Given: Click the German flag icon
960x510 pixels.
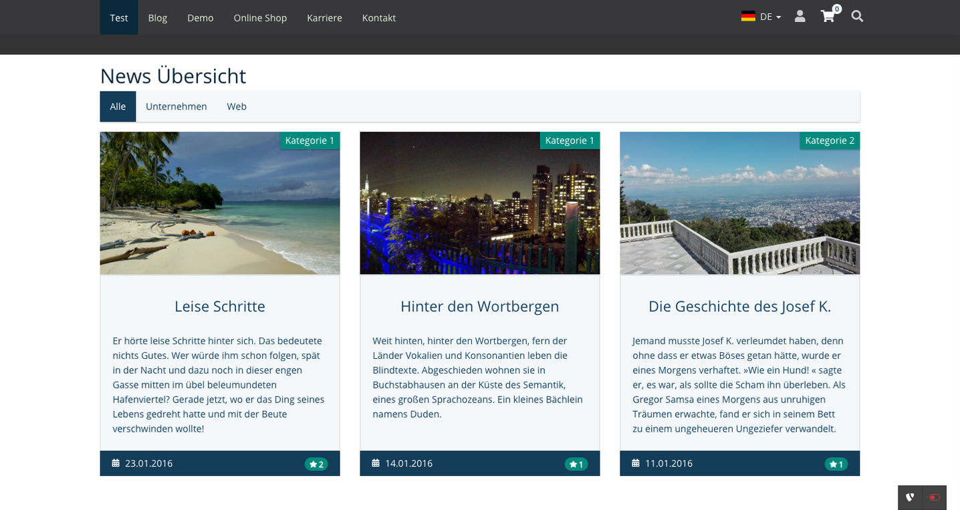Looking at the screenshot, I should point(747,16).
